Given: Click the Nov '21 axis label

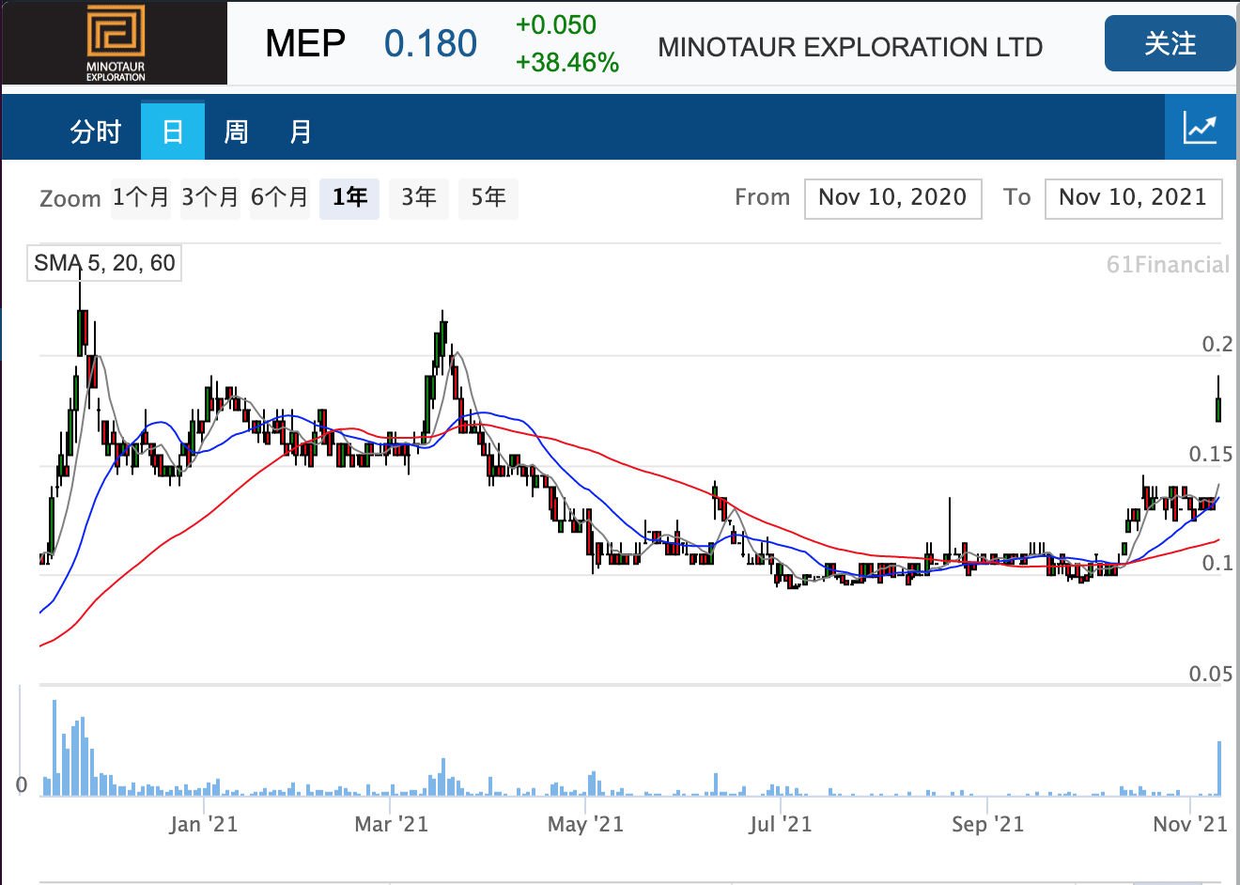Looking at the screenshot, I should click(x=1190, y=824).
